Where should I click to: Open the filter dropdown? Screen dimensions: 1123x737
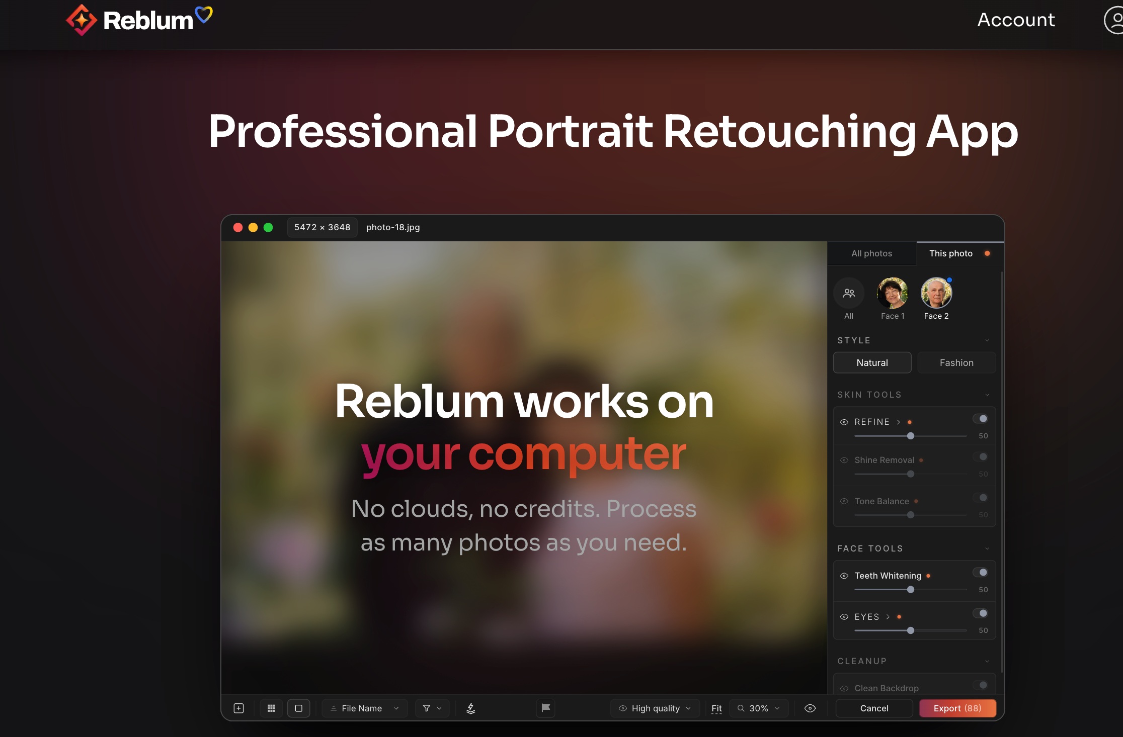coord(432,708)
